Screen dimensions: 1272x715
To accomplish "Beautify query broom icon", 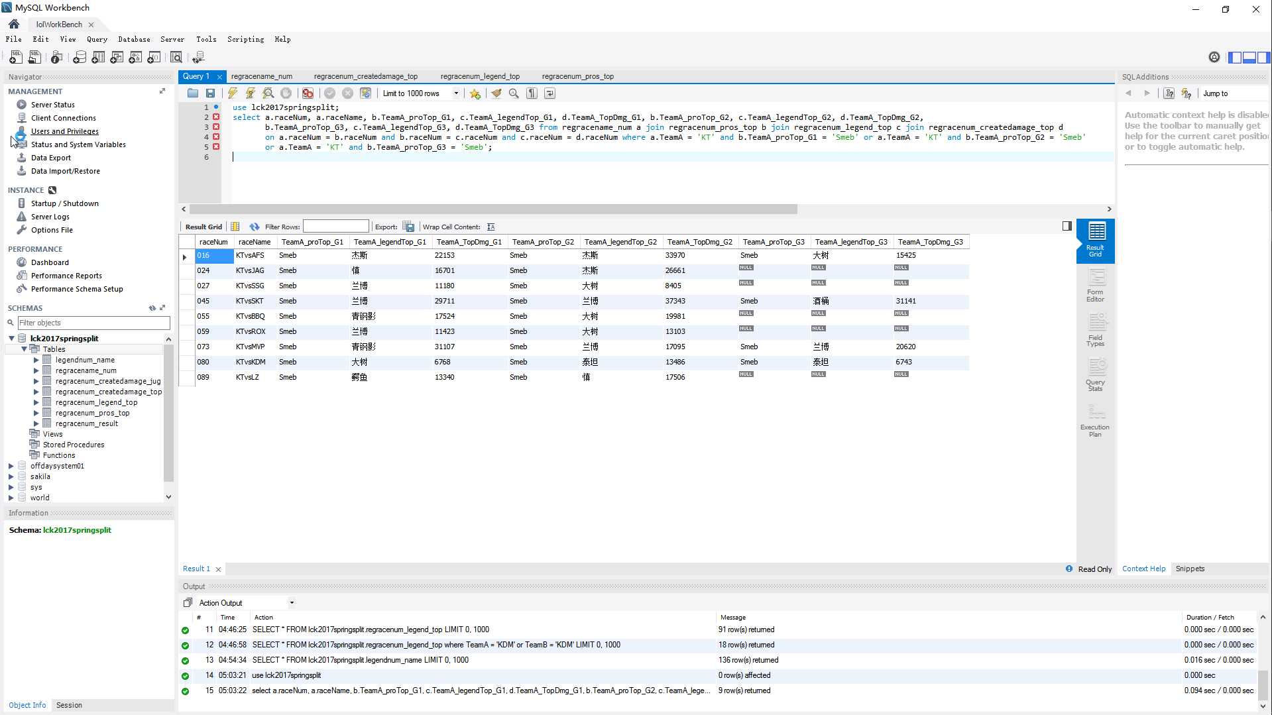I will click(496, 93).
